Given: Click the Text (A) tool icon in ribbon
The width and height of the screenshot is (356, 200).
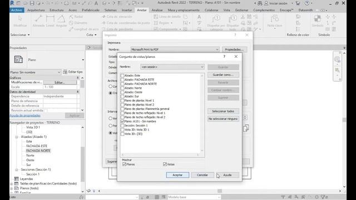Looking at the screenshot, I should [199, 17].
